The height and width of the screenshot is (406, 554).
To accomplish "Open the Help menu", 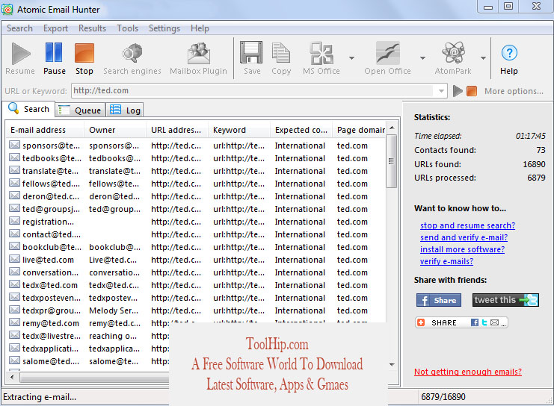I will tap(200, 28).
